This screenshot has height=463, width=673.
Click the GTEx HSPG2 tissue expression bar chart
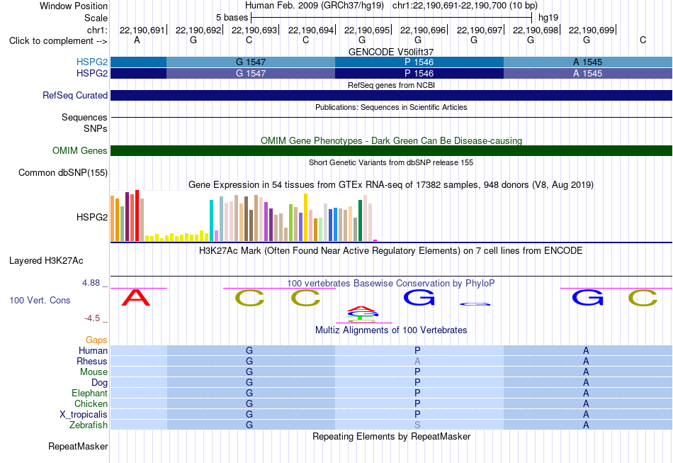point(244,216)
